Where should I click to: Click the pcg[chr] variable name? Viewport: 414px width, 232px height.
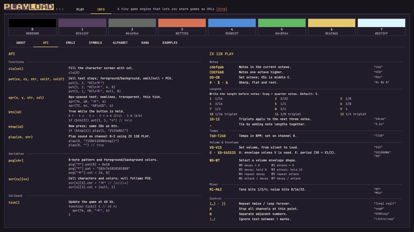(x=16, y=161)
